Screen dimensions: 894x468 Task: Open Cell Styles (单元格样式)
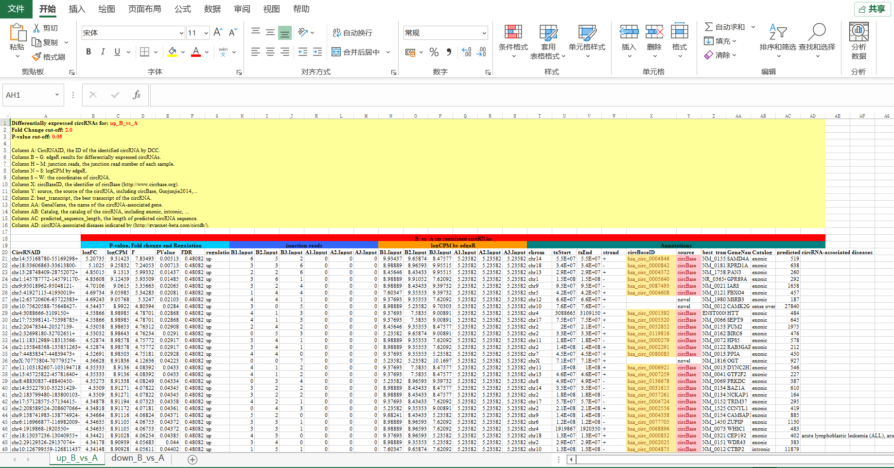coord(587,41)
